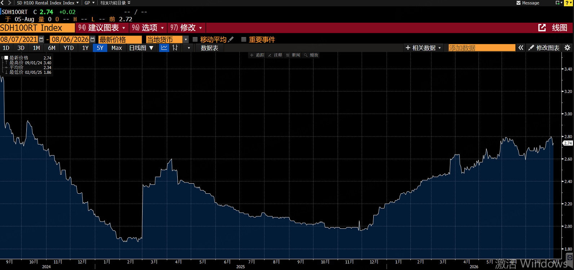The height and width of the screenshot is (270, 574).
Task: Select the bar/candle chart style icon
Action: click(x=175, y=48)
